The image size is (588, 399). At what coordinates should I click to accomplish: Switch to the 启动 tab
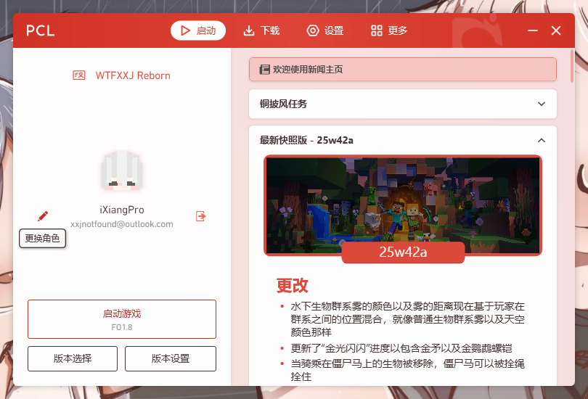(x=198, y=30)
